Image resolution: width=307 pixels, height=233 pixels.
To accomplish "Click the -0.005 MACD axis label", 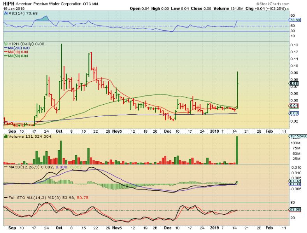I will point(295,189).
